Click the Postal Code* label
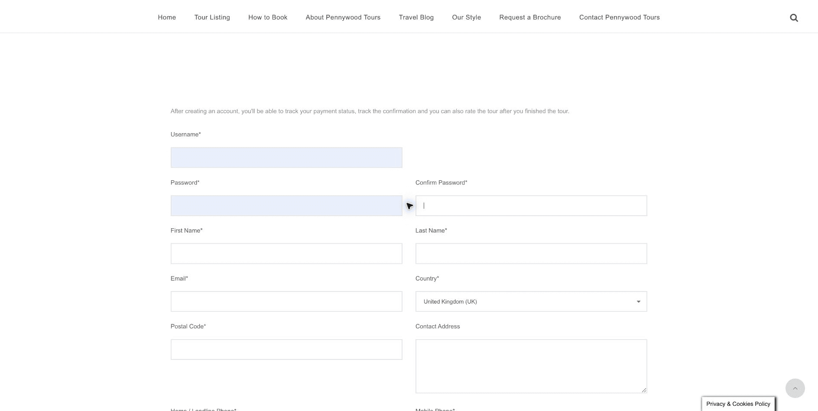The height and width of the screenshot is (411, 818). (188, 327)
